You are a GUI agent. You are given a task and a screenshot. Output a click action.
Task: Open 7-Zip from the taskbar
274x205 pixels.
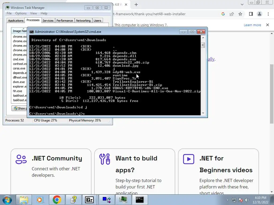[89, 200]
